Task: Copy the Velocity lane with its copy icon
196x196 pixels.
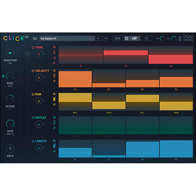Action: 54,71
